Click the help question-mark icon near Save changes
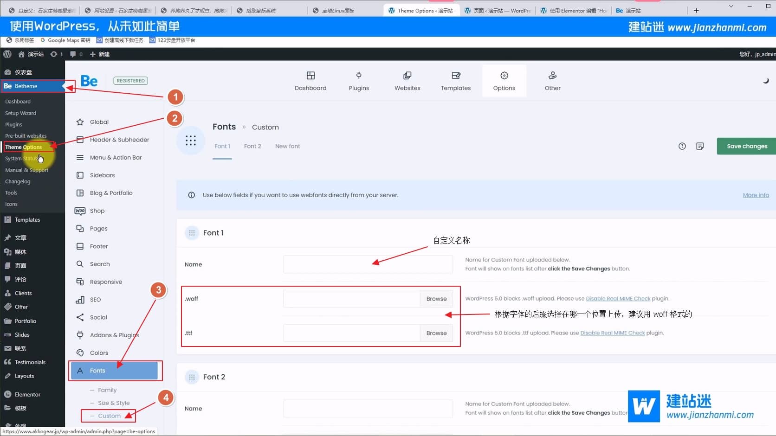The image size is (776, 436). 682,146
